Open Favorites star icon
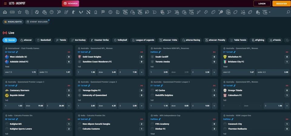This screenshot has height=136, width=291. tap(19, 12)
